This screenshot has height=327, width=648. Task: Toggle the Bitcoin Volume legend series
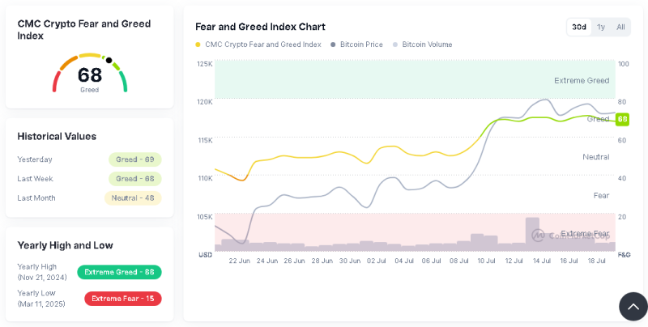422,45
